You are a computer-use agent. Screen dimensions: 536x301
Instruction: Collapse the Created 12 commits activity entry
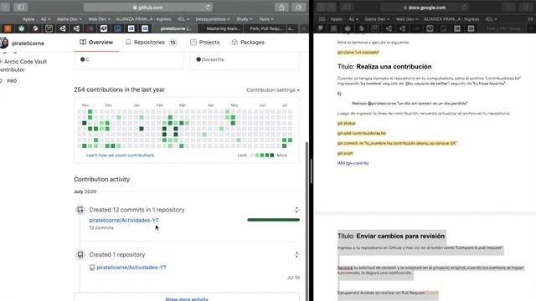296,210
